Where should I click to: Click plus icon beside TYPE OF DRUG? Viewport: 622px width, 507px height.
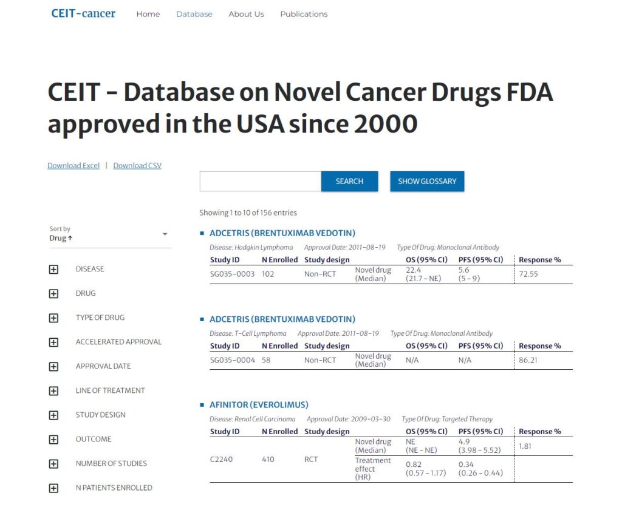click(x=53, y=318)
